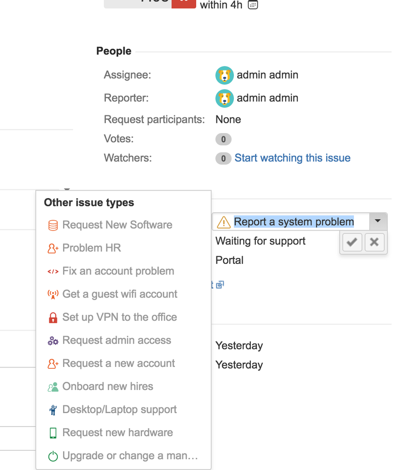
Task: Click the Request New Software database icon
Action: 53,225
